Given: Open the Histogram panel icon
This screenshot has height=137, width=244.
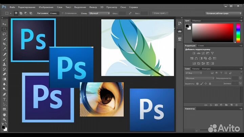Looking at the screenshot, I should [180, 31].
